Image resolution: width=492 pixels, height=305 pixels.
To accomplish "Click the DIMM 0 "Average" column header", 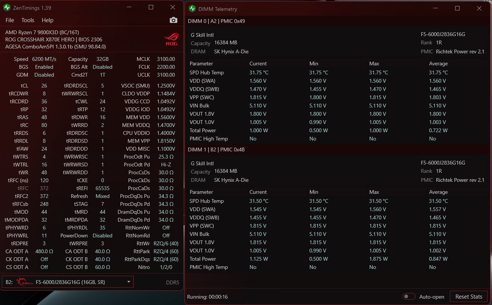I will point(438,63).
